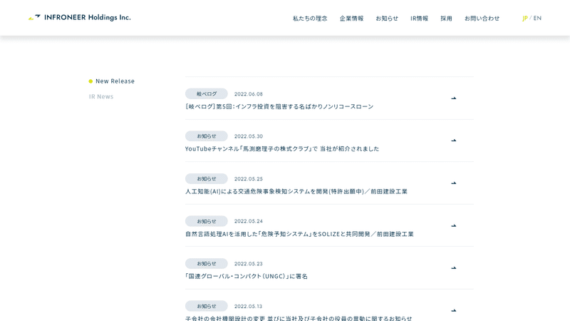Screen dimensions: 570x321
Task: Switch language to EN
Action: tap(537, 18)
